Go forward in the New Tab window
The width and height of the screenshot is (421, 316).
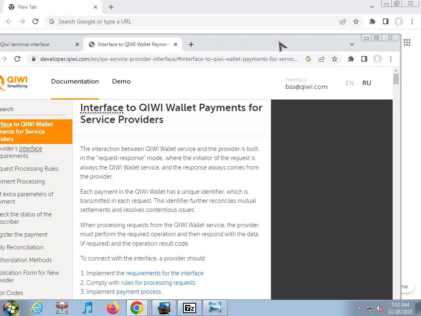(22, 21)
